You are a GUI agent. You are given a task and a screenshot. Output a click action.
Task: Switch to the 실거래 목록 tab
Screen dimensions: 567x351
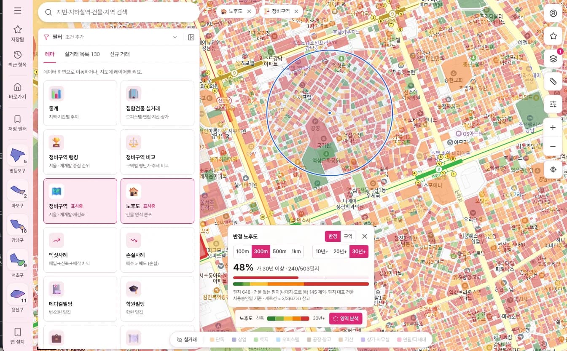click(x=82, y=54)
